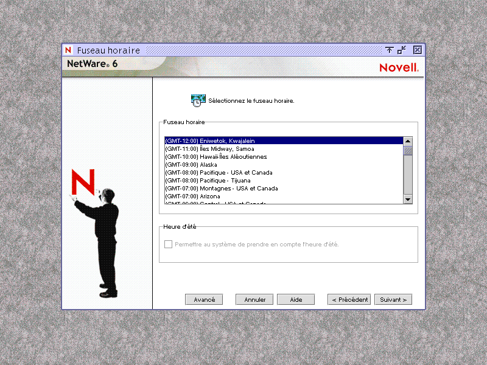The width and height of the screenshot is (487, 365).
Task: Go back with the Précédent button
Action: tap(349, 299)
